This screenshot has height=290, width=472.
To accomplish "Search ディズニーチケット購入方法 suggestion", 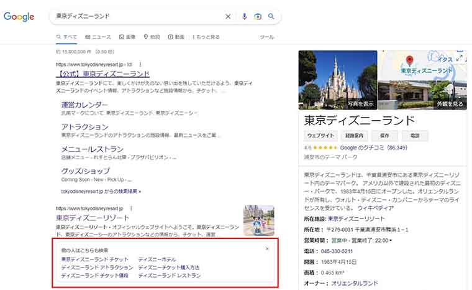I will 168,268.
